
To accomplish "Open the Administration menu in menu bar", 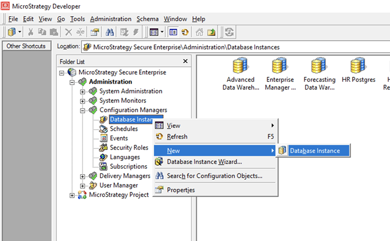I will click(x=110, y=19).
